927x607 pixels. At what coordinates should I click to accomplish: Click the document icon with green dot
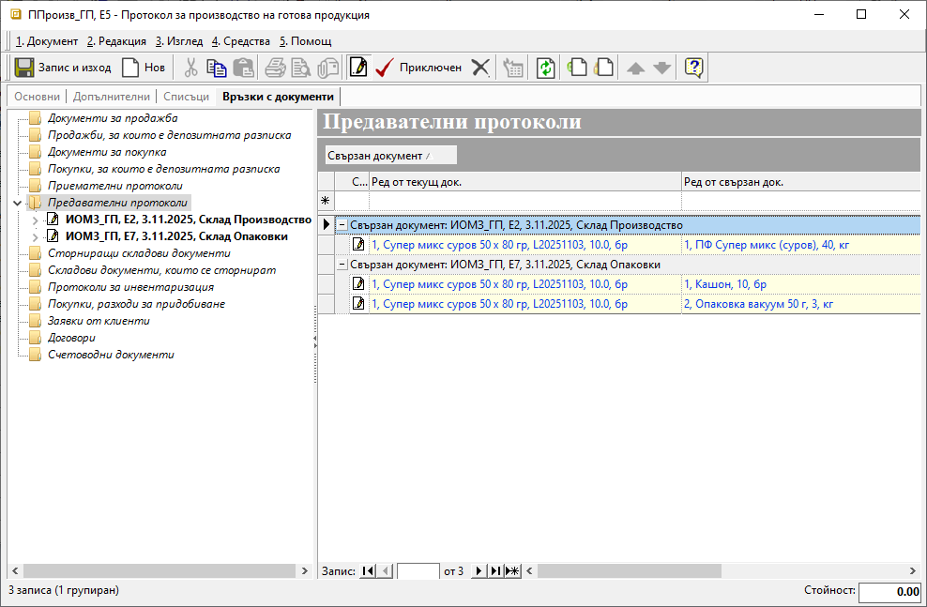point(577,68)
